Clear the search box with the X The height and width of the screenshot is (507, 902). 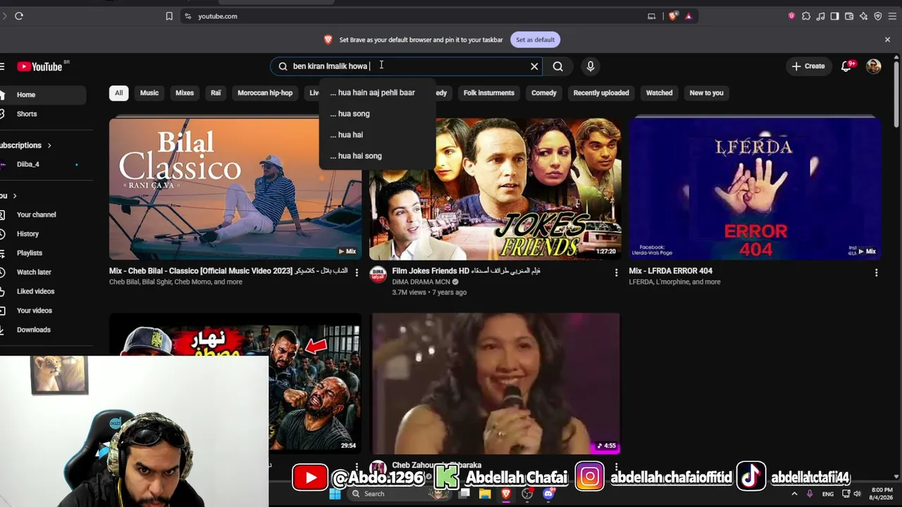(534, 66)
